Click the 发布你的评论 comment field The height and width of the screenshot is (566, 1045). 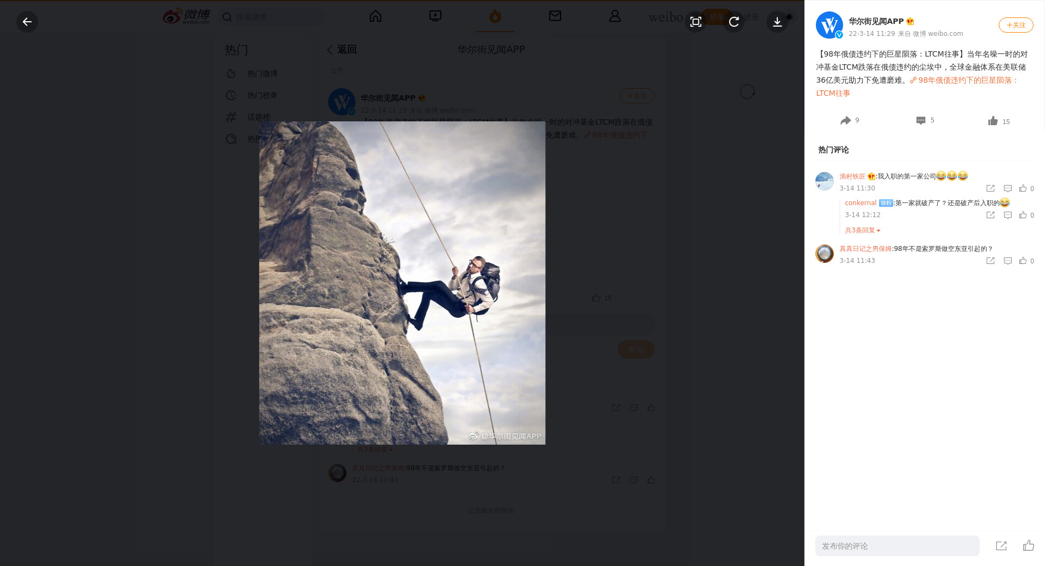click(897, 546)
